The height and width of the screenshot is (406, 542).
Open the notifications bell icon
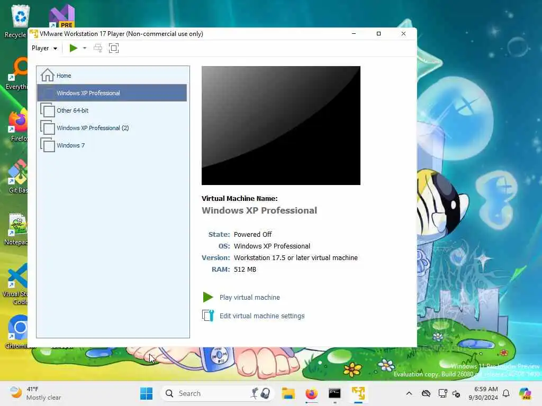pos(506,393)
